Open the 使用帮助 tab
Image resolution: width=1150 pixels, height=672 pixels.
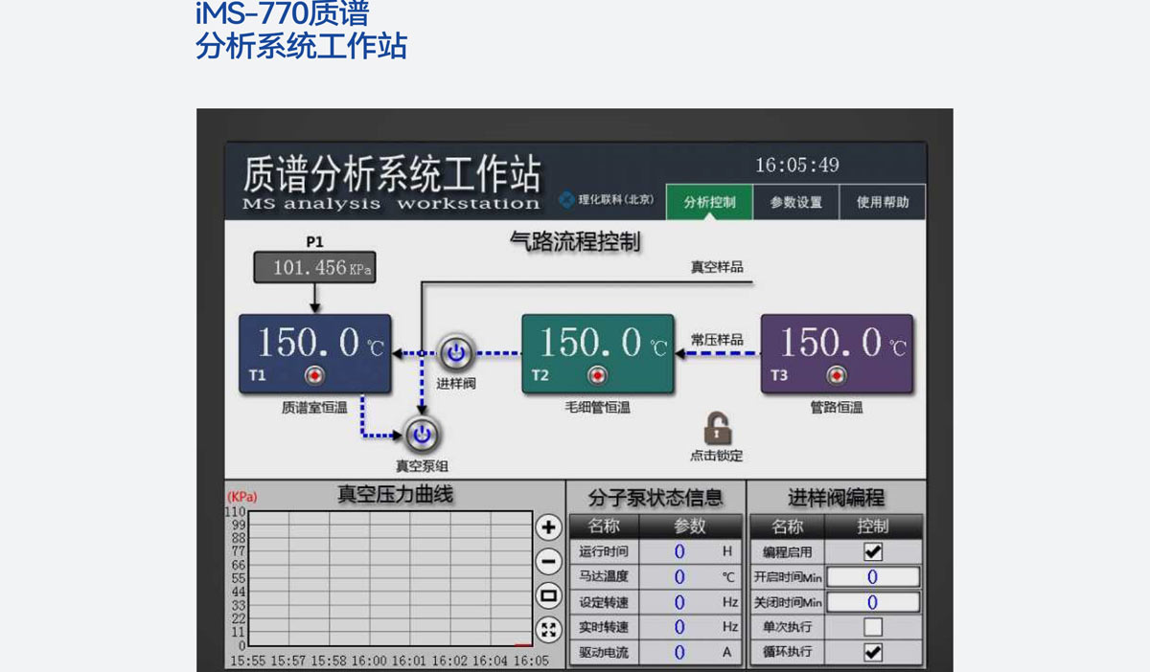click(x=883, y=203)
